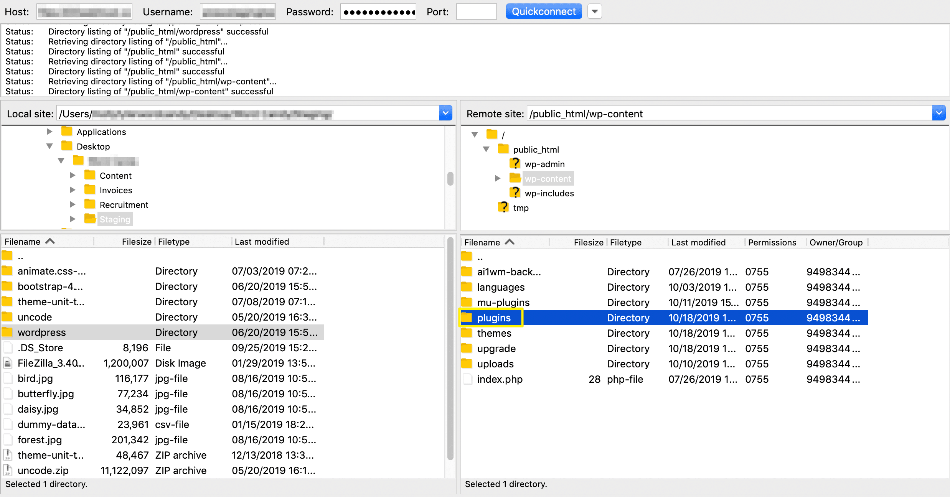This screenshot has width=950, height=497.
Task: Select the bird.jpg file icon
Action: click(7, 378)
